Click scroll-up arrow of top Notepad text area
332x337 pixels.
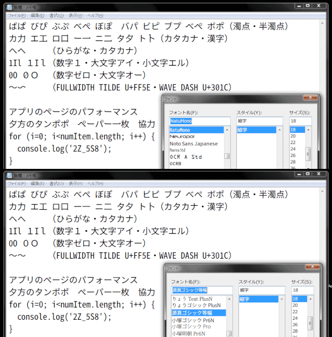(x=322, y=23)
